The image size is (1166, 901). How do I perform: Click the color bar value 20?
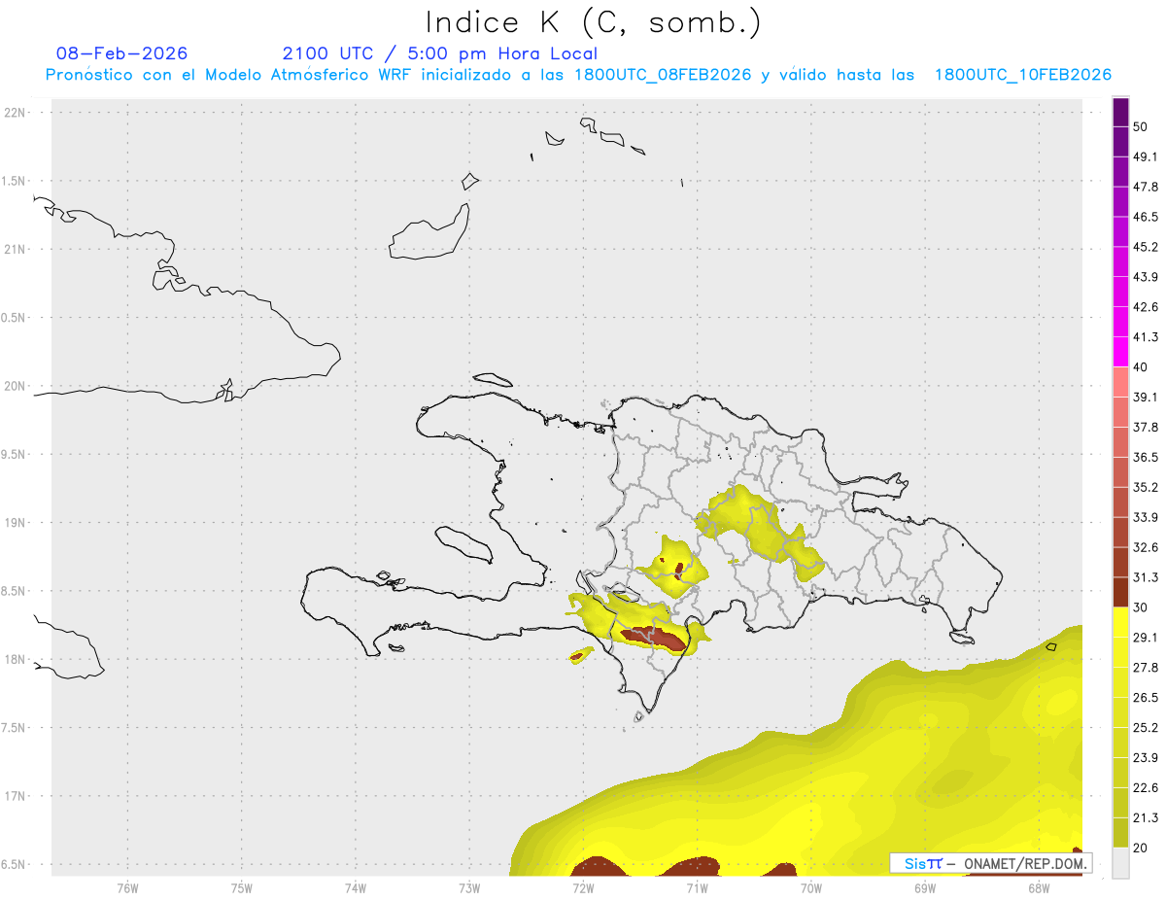pos(1141,849)
